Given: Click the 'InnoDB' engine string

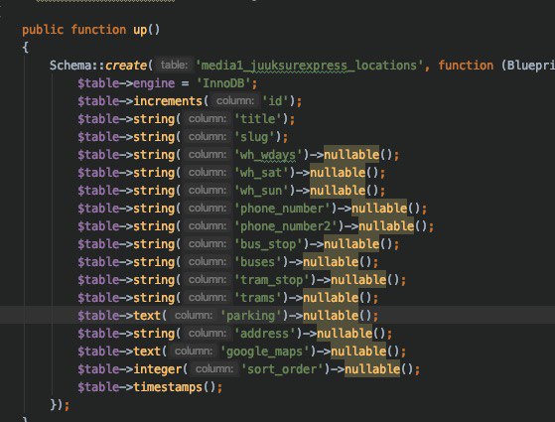Looking at the screenshot, I should [x=223, y=83].
